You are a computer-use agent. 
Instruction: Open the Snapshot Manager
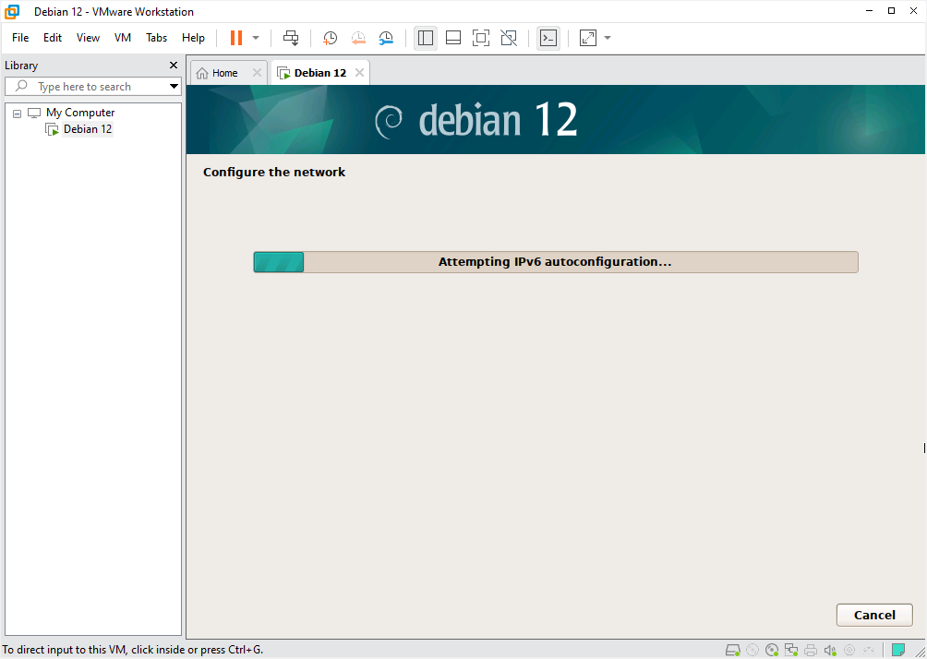pyautogui.click(x=386, y=38)
